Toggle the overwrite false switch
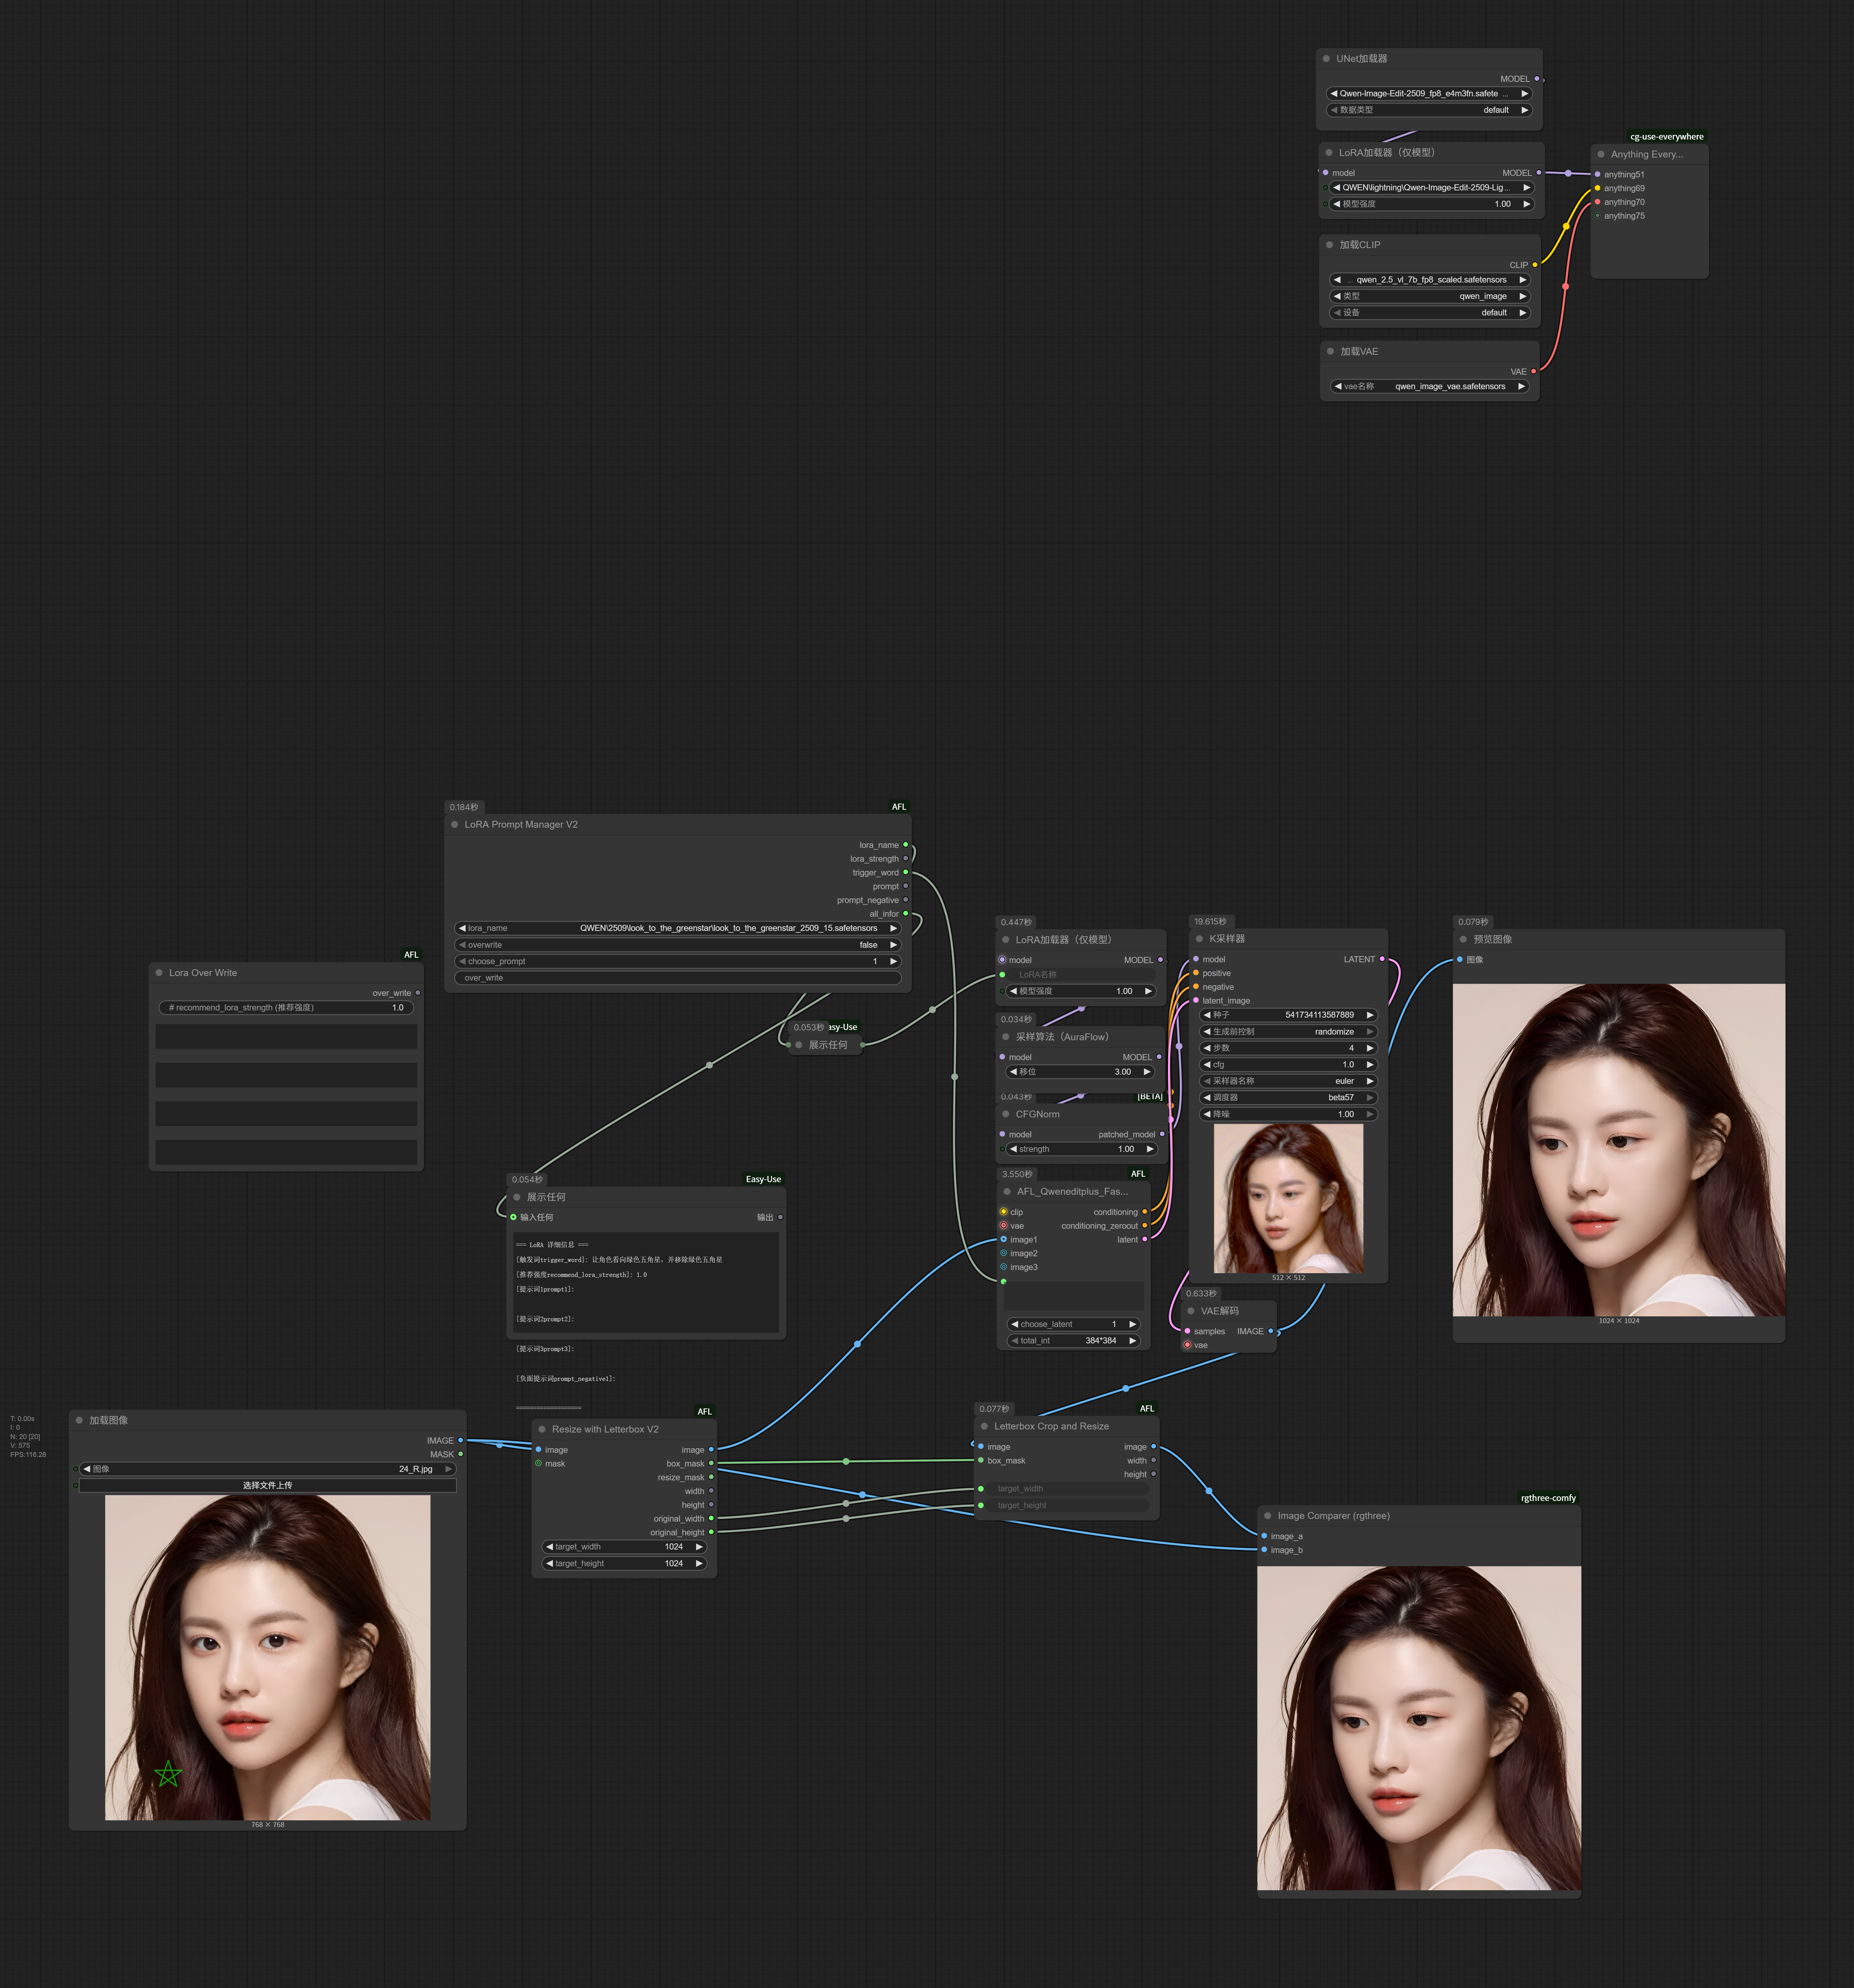1854x1988 pixels. point(678,945)
